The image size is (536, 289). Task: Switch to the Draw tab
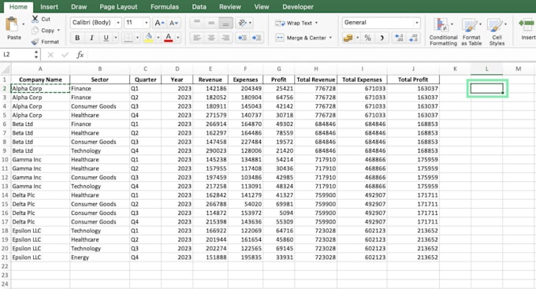click(x=79, y=7)
